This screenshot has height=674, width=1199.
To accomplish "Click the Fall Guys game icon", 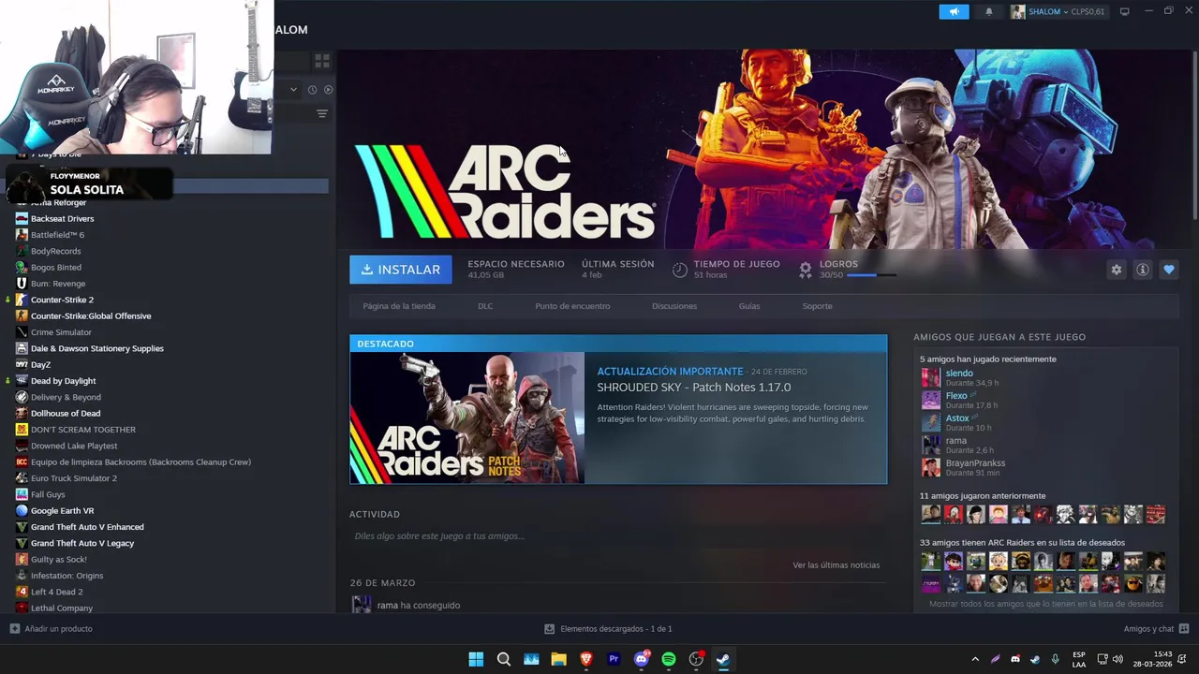I will [22, 494].
